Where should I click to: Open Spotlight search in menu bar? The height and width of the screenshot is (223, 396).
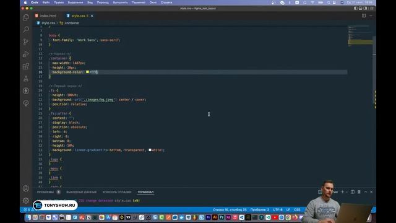pos(329,2)
